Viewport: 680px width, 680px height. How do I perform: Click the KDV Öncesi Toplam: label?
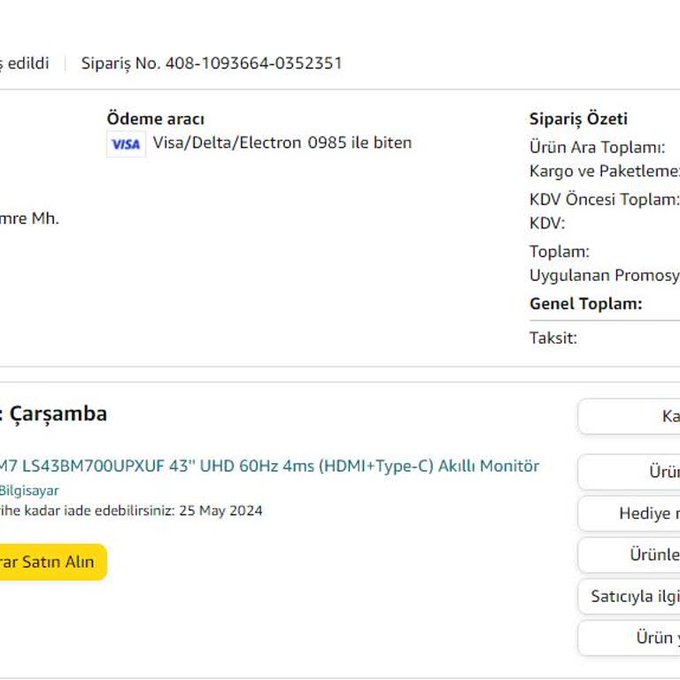pos(605,199)
